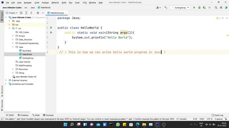Viewport: 229px width, 128px height.
Task: Open IDE settings gear in top toolbar
Action: pyautogui.click(x=221, y=7)
